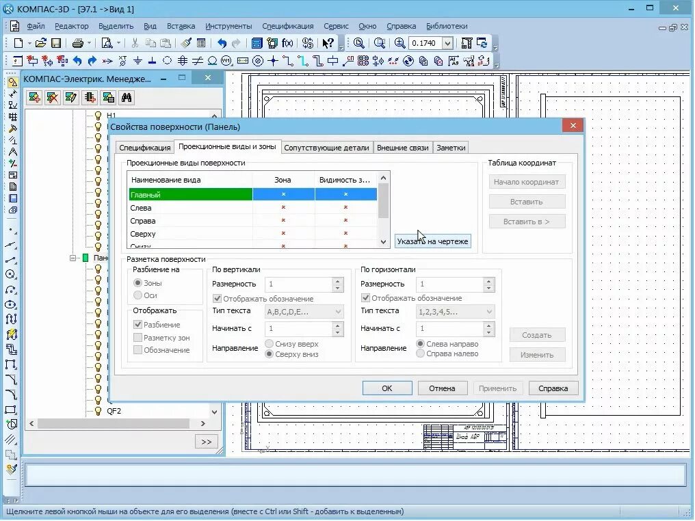Toggle the Разбиение checkbox
Viewport: 695px width, 521px height.
coord(138,325)
